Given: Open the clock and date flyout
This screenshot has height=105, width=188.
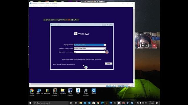Looking at the screenshot, I should 151,103.
